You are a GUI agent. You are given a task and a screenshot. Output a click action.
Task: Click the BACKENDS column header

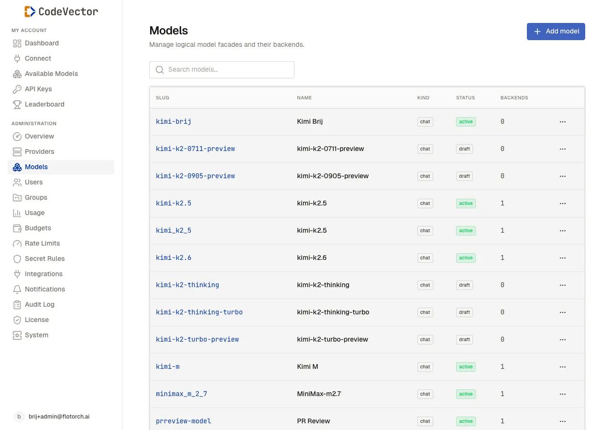[514, 98]
